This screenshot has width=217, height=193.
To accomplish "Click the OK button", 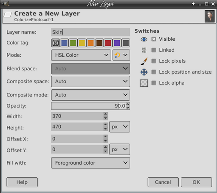I will click(x=196, y=182).
